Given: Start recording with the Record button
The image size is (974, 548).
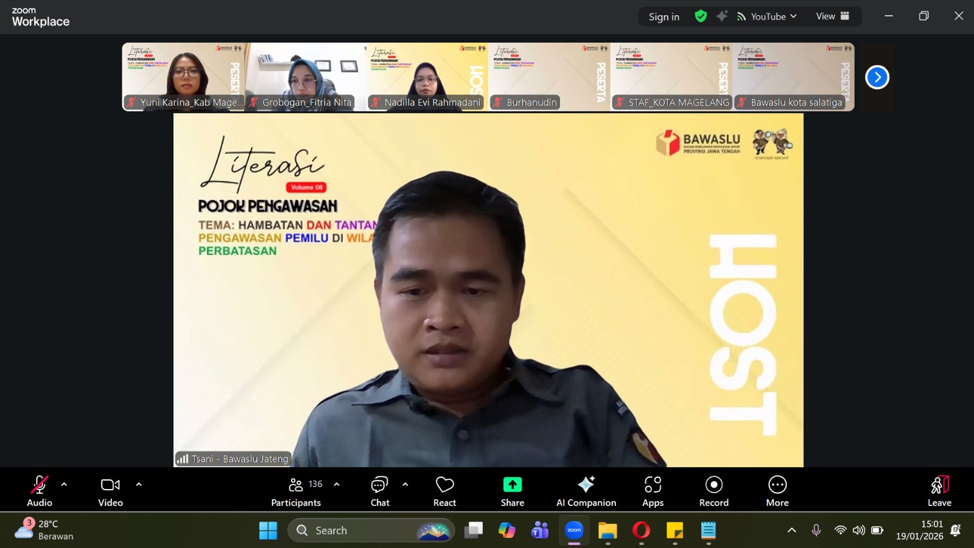Looking at the screenshot, I should tap(713, 491).
